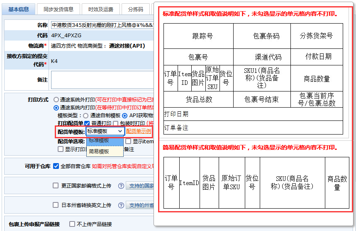The height and width of the screenshot is (231, 356).
Task: Click the 支持的州省 button
Action: pos(140,205)
